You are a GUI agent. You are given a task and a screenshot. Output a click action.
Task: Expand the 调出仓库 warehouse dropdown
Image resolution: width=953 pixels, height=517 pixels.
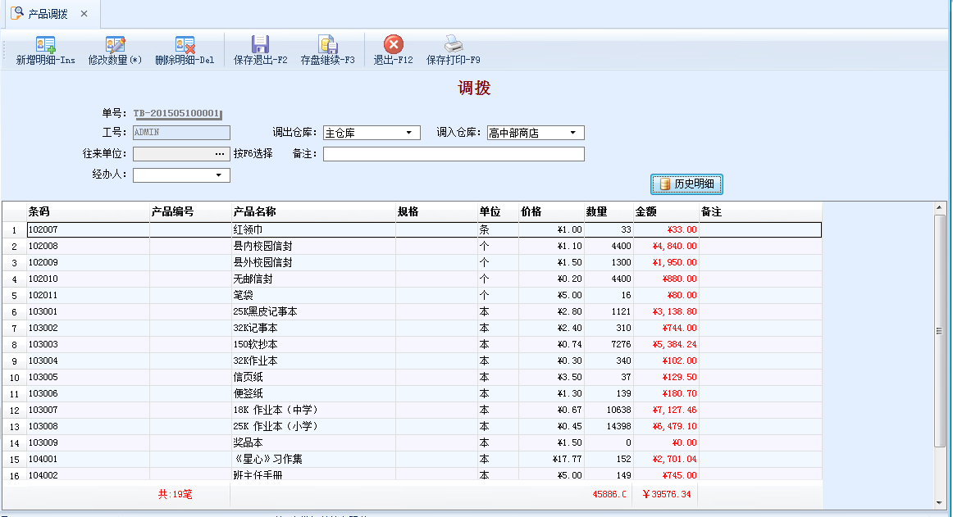(x=408, y=133)
